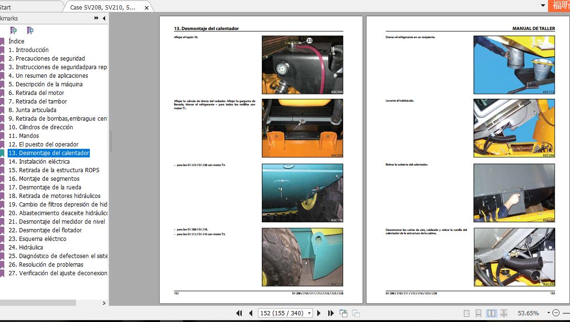Open bookmark 14. Instalación eléctrica
Image resolution: width=570 pixels, height=322 pixels.
[x=44, y=162]
